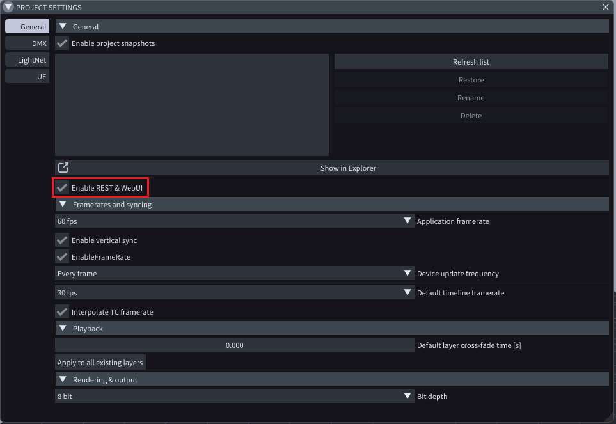Disable the Enable REST & WebUI checkbox
The image size is (616, 424).
62,188
